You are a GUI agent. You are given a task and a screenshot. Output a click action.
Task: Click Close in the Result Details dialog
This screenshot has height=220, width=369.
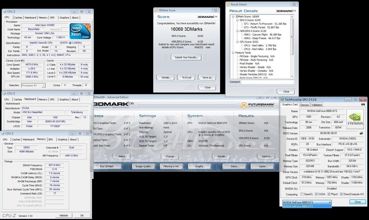[286, 91]
